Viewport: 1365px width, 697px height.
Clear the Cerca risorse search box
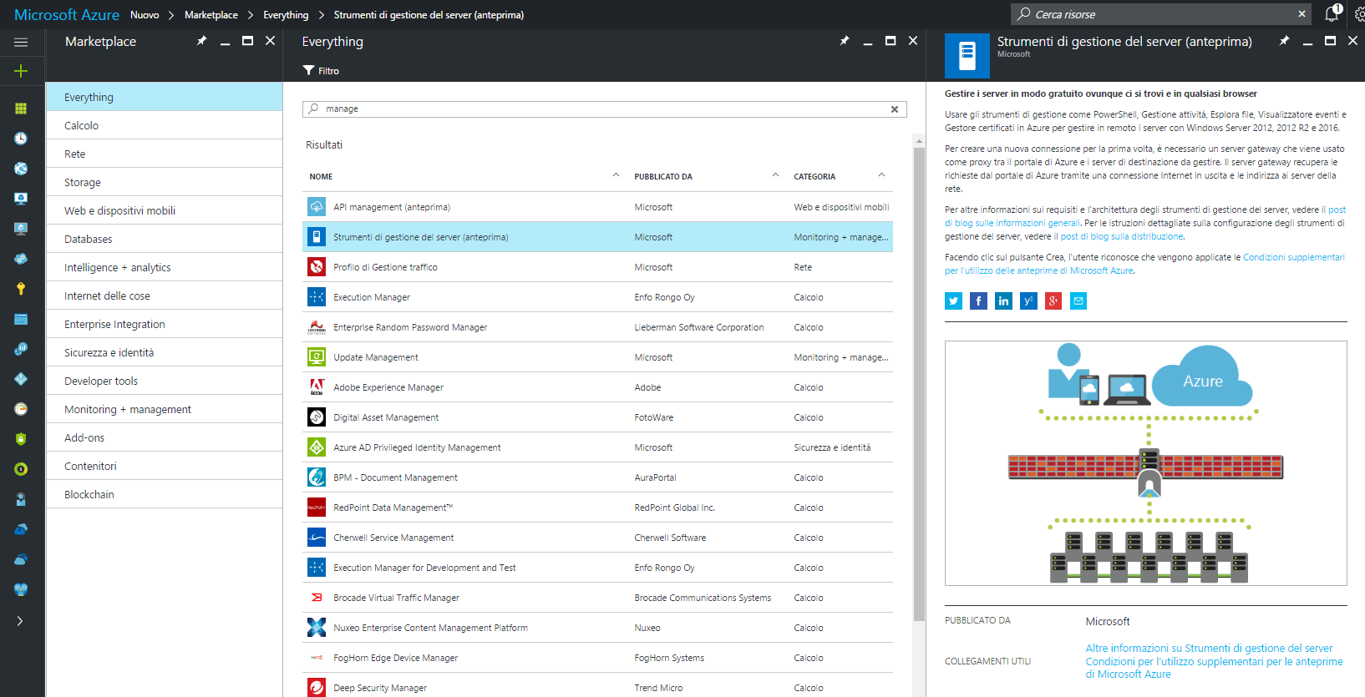pyautogui.click(x=1302, y=14)
